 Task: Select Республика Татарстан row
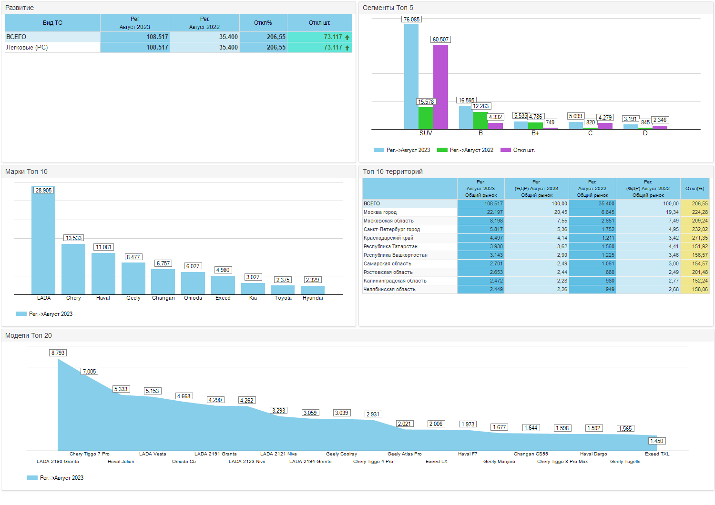[536, 246]
